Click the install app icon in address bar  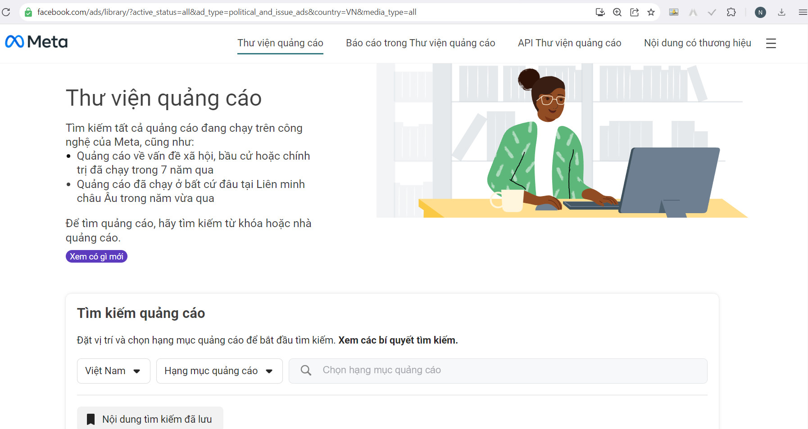(600, 12)
